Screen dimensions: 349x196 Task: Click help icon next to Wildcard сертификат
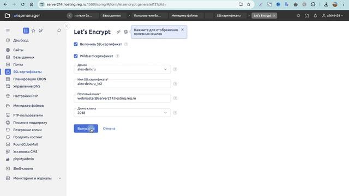pyautogui.click(x=118, y=56)
